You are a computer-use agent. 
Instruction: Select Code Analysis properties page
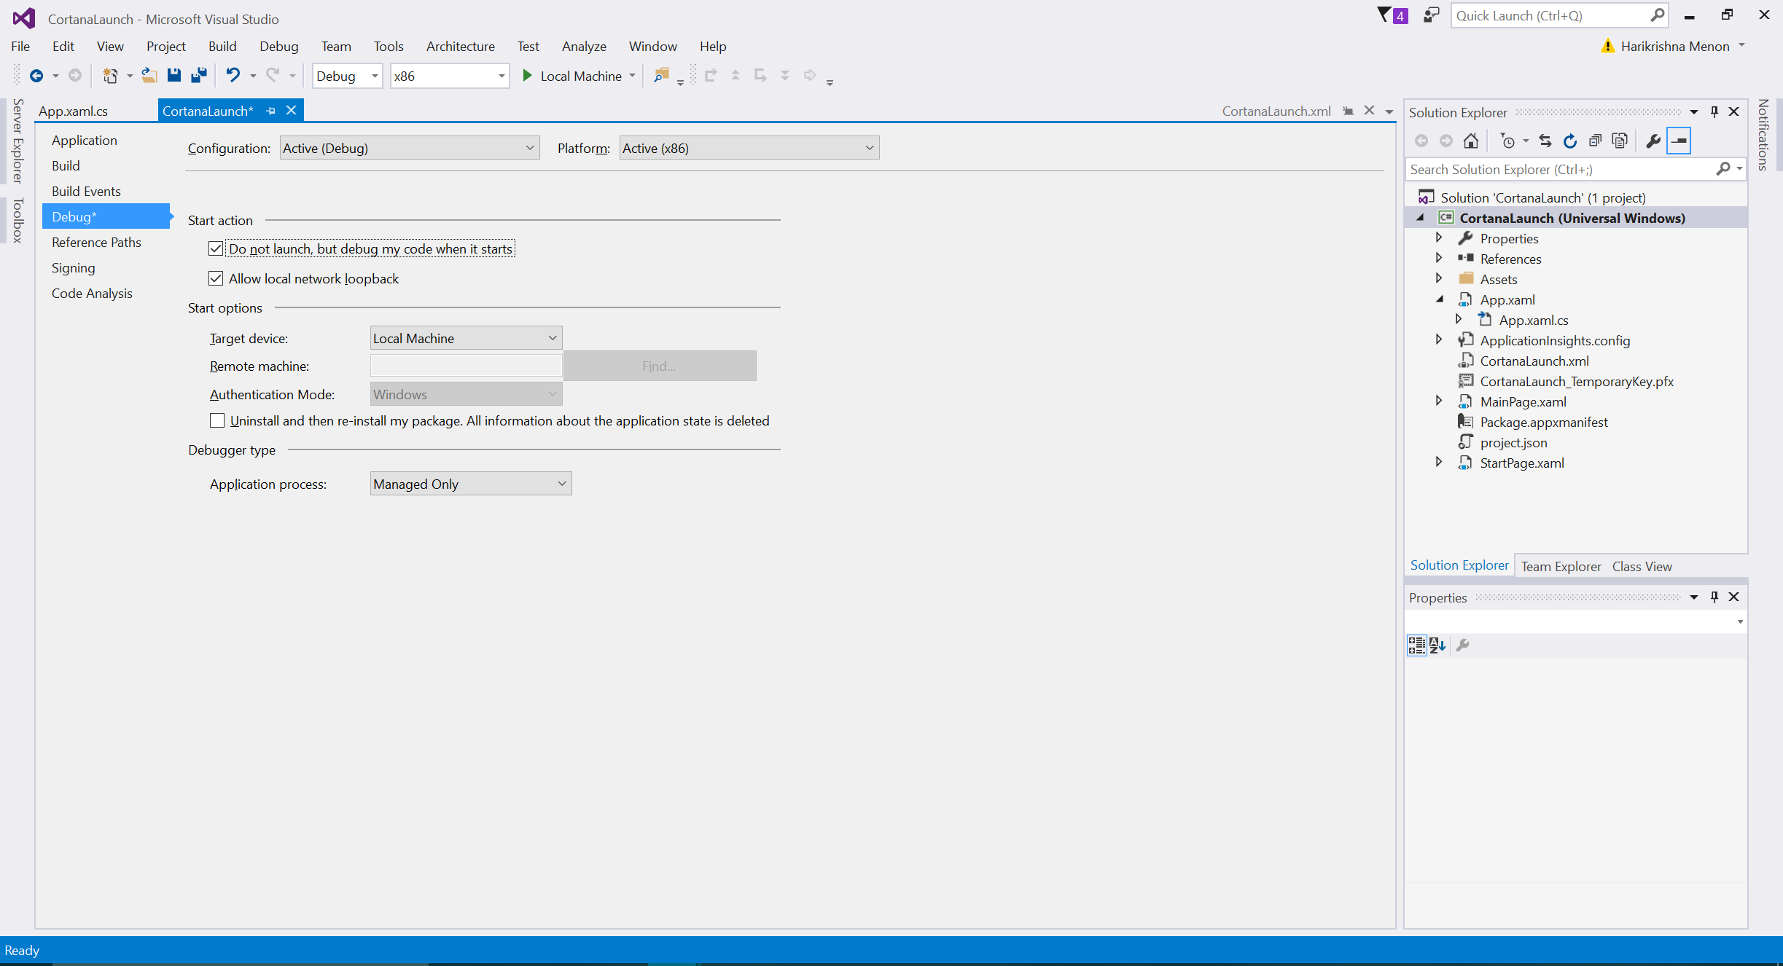tap(92, 293)
